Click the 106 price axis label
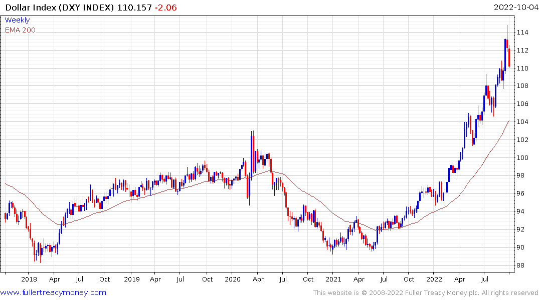 coord(522,104)
